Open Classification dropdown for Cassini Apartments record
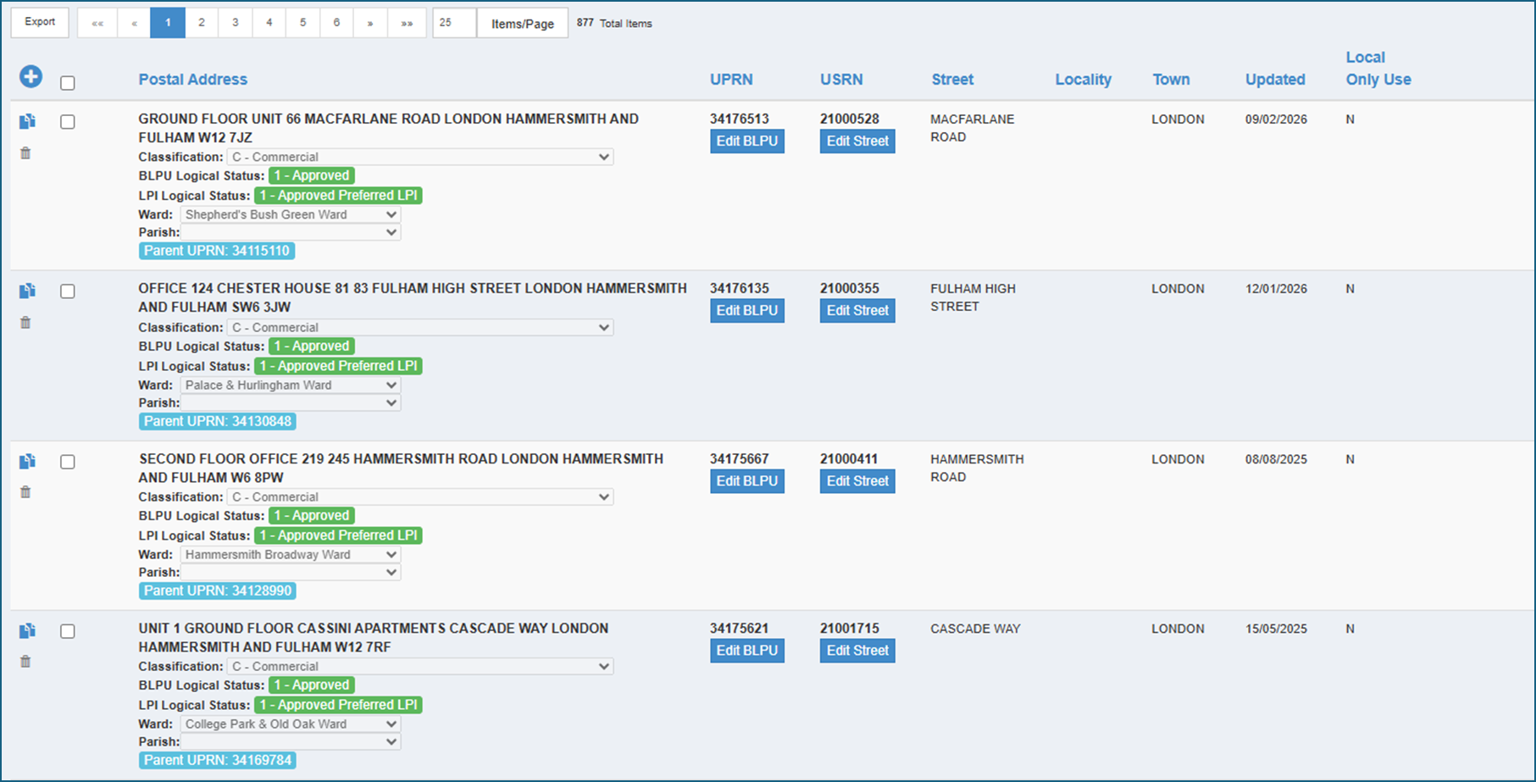The height and width of the screenshot is (782, 1536). [x=420, y=666]
